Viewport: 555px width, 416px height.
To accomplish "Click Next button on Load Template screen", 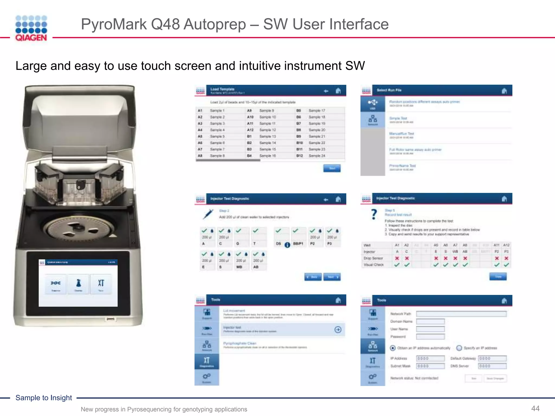I will tap(332, 168).
